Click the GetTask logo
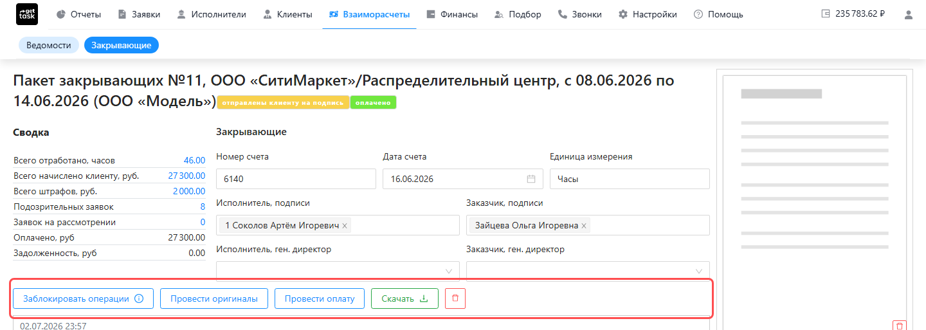This screenshot has height=330, width=926. click(27, 14)
